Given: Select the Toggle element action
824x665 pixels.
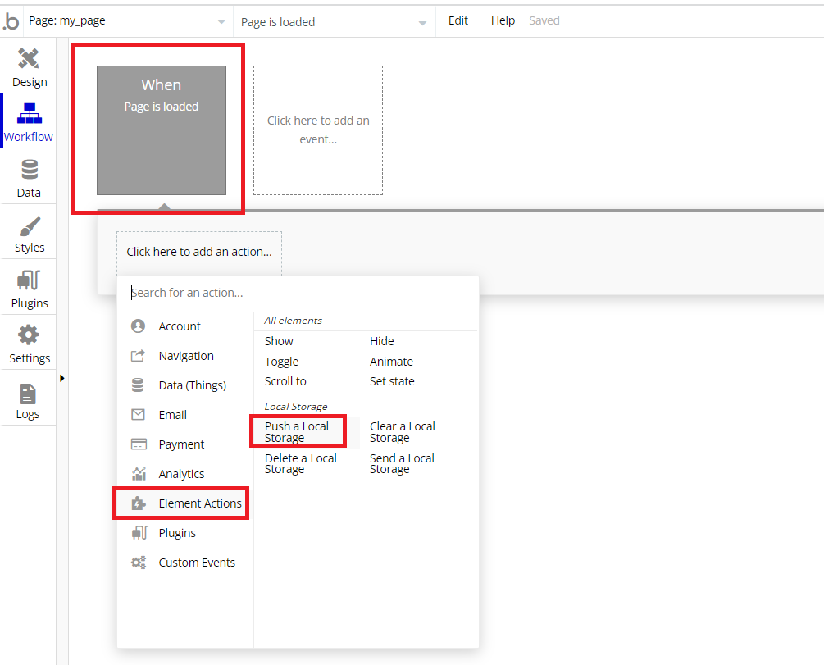Looking at the screenshot, I should pyautogui.click(x=282, y=362).
